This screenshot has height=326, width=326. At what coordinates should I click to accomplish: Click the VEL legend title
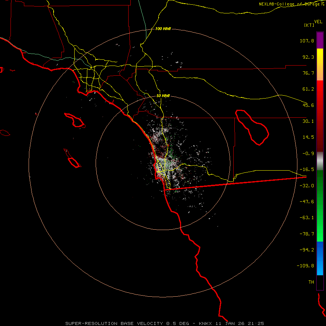(x=318, y=22)
